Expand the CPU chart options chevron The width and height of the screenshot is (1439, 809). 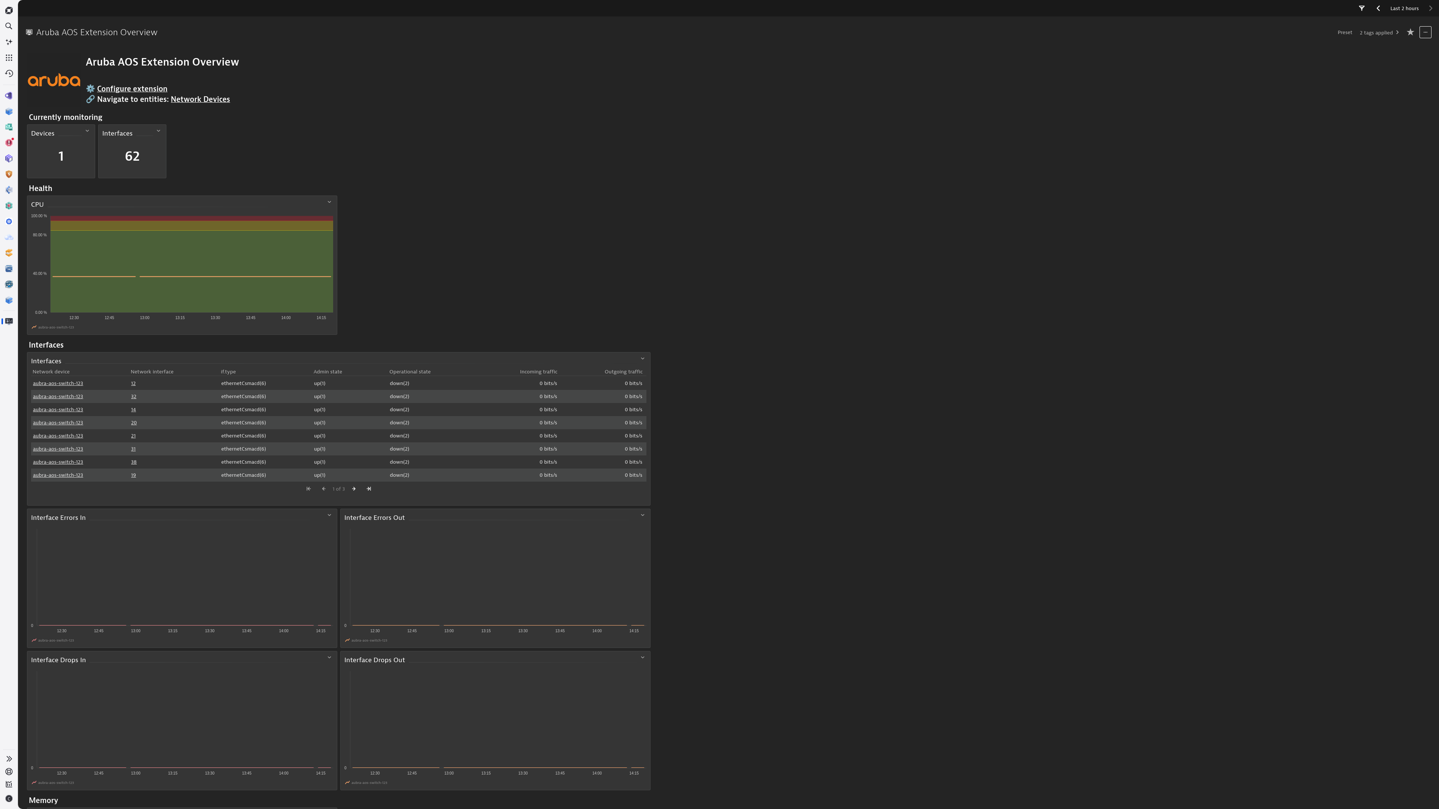point(329,202)
